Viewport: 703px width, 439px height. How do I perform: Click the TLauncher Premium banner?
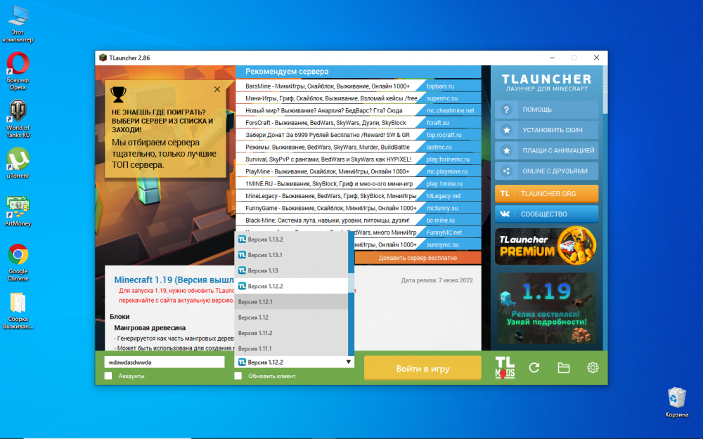[x=546, y=246]
